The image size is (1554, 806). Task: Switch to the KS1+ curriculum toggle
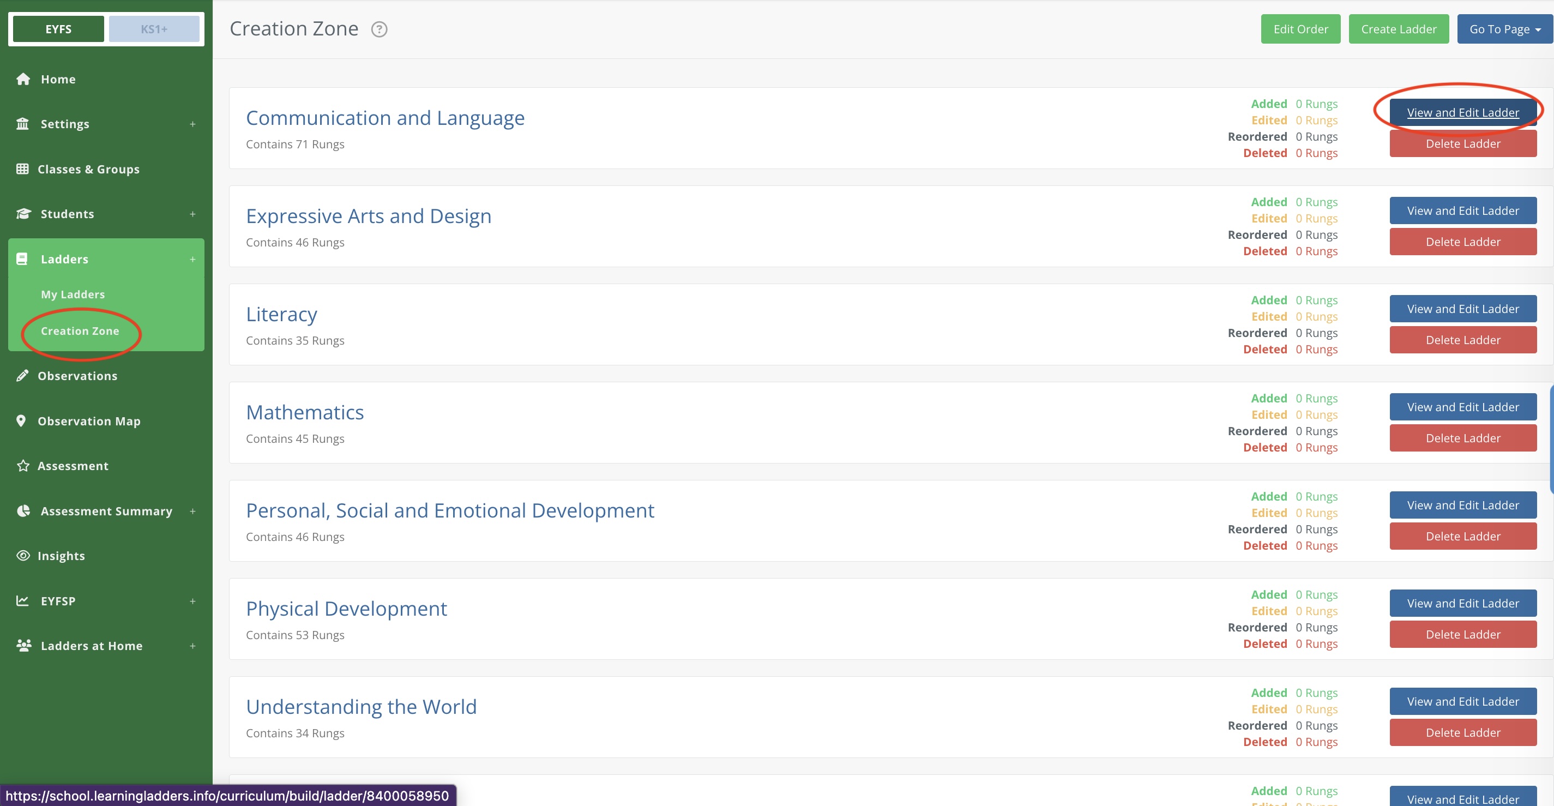click(x=154, y=29)
